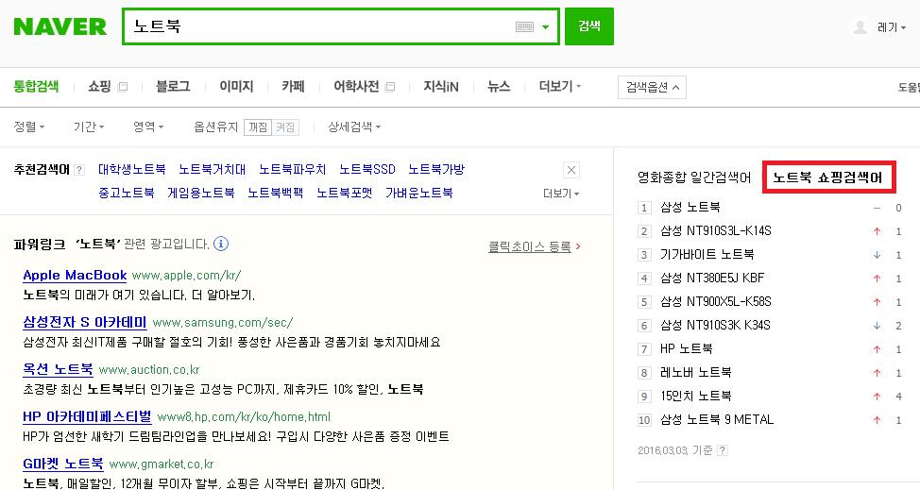
Task: Click ranked keyword 기가바이트 노트북
Action: (707, 254)
